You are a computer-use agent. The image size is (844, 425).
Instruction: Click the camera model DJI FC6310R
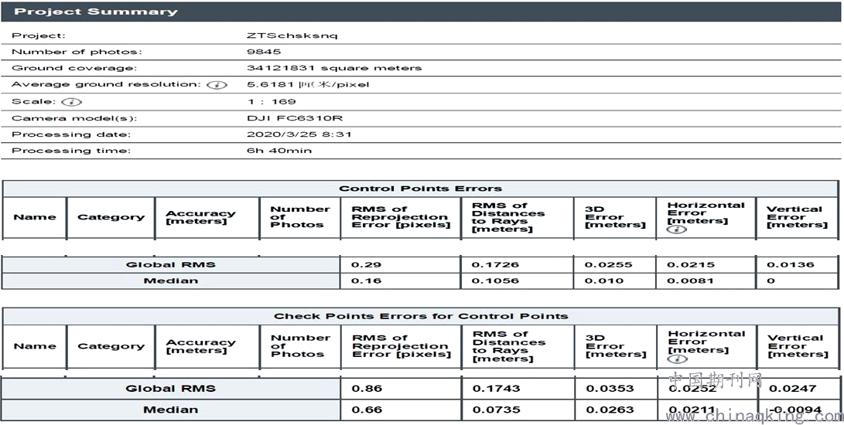coord(295,118)
